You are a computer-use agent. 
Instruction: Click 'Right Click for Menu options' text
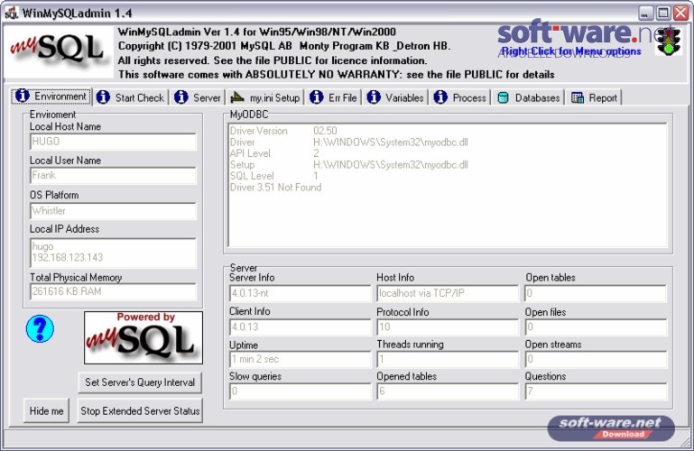coord(571,51)
